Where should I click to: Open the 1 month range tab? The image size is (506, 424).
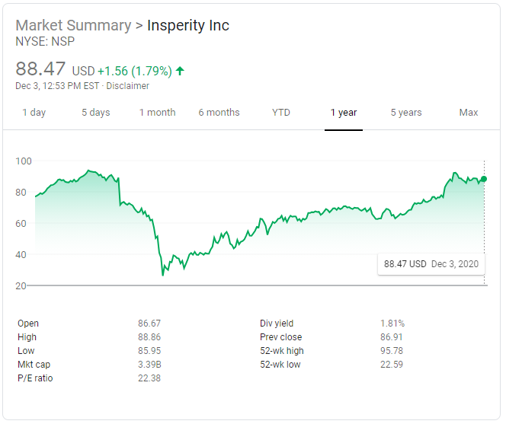coord(157,113)
